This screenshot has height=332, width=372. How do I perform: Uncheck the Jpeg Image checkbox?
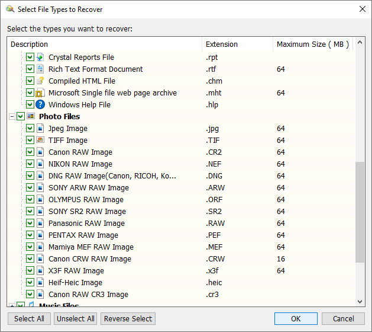(x=30, y=129)
